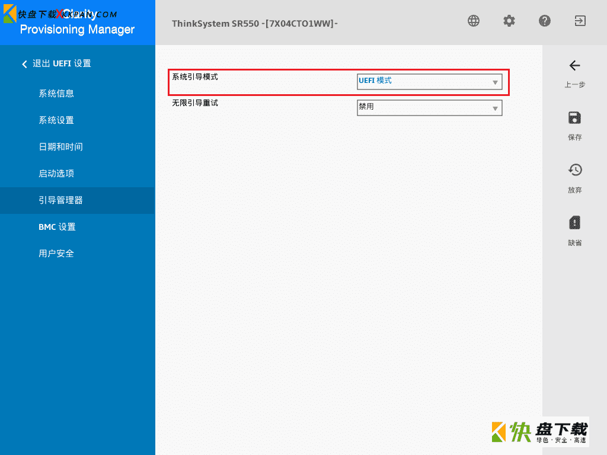Select 系统设置 in the sidebar
This screenshot has width=607, height=455.
[56, 120]
